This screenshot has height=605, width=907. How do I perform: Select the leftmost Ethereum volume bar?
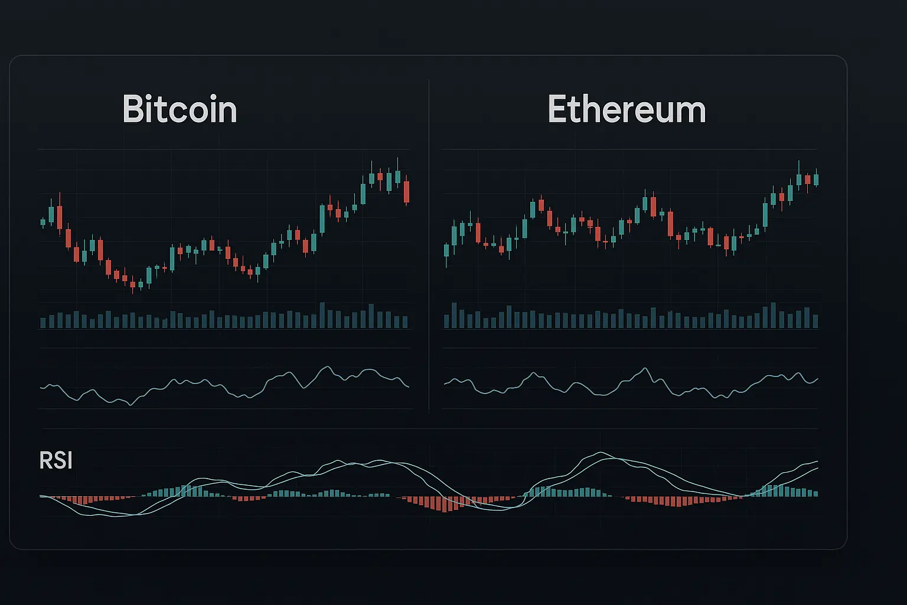point(446,320)
